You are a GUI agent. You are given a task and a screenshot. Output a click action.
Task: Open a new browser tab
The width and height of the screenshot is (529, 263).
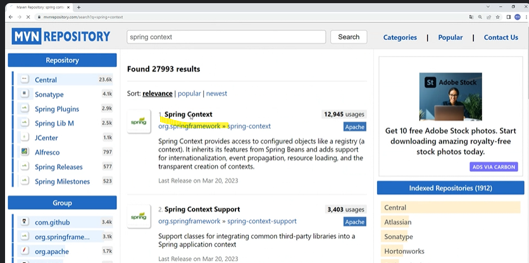tap(78, 7)
